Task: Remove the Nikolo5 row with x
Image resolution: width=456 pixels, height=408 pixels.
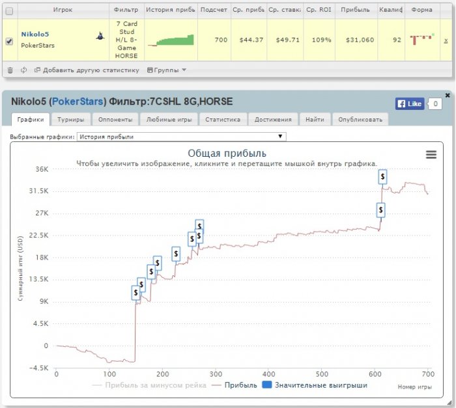Action: 446,40
